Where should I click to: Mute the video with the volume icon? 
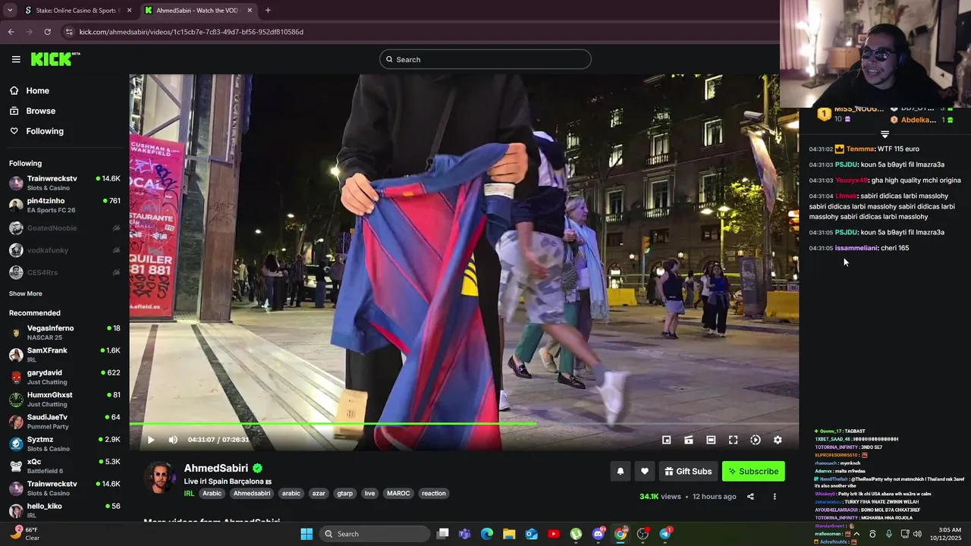coord(173,440)
